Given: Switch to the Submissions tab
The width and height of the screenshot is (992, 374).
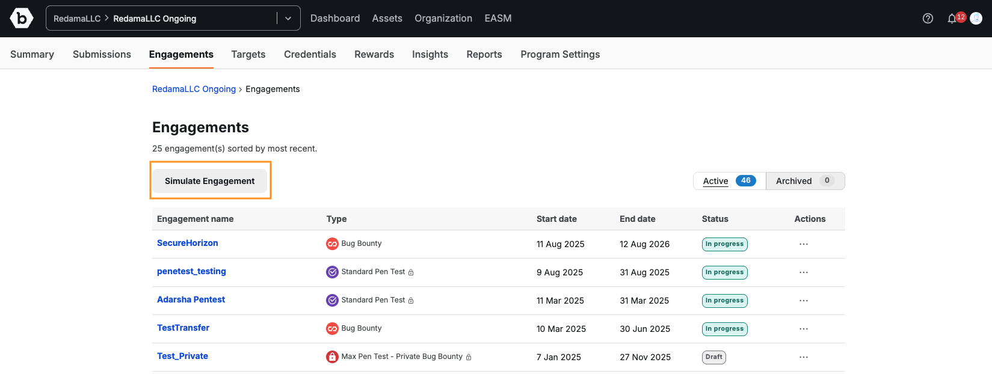Looking at the screenshot, I should [102, 54].
